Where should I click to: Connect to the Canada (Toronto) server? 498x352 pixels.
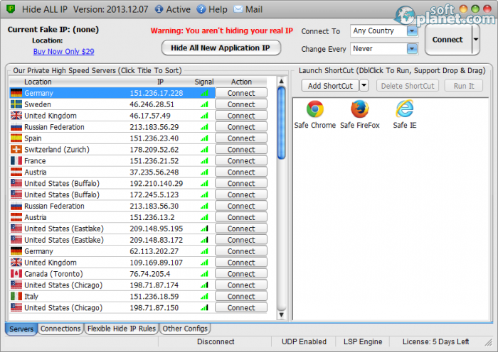click(x=241, y=274)
